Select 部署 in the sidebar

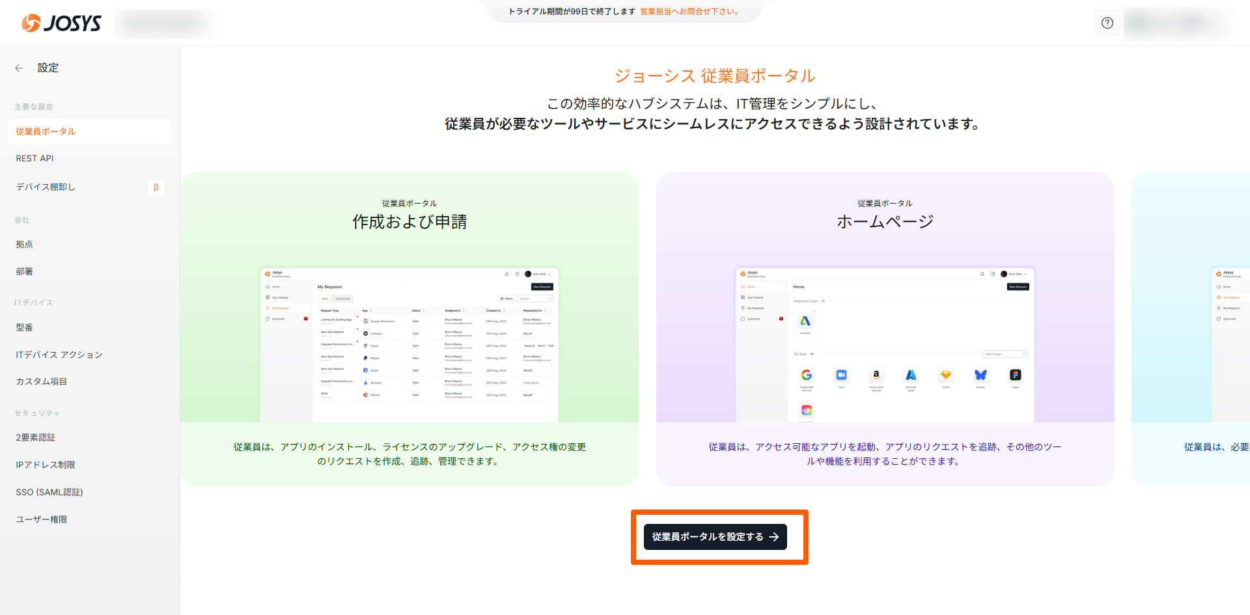[25, 272]
